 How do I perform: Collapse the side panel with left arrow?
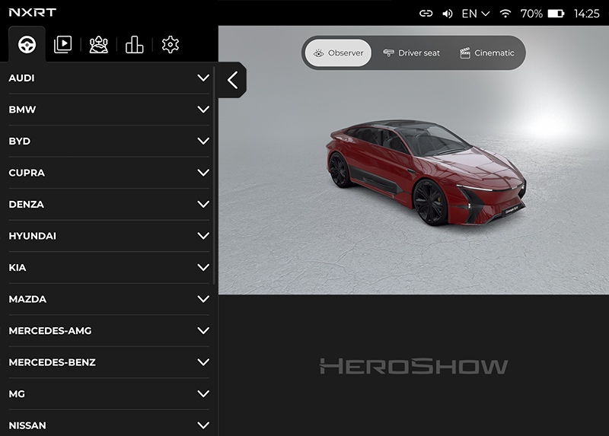click(232, 80)
